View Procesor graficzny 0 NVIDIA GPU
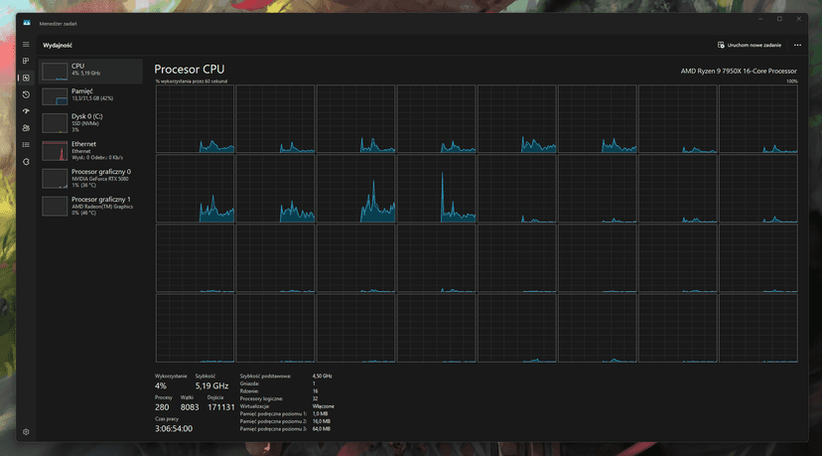 (x=91, y=178)
